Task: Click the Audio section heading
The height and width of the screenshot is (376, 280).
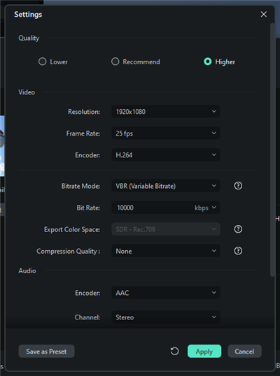Action: click(x=27, y=270)
